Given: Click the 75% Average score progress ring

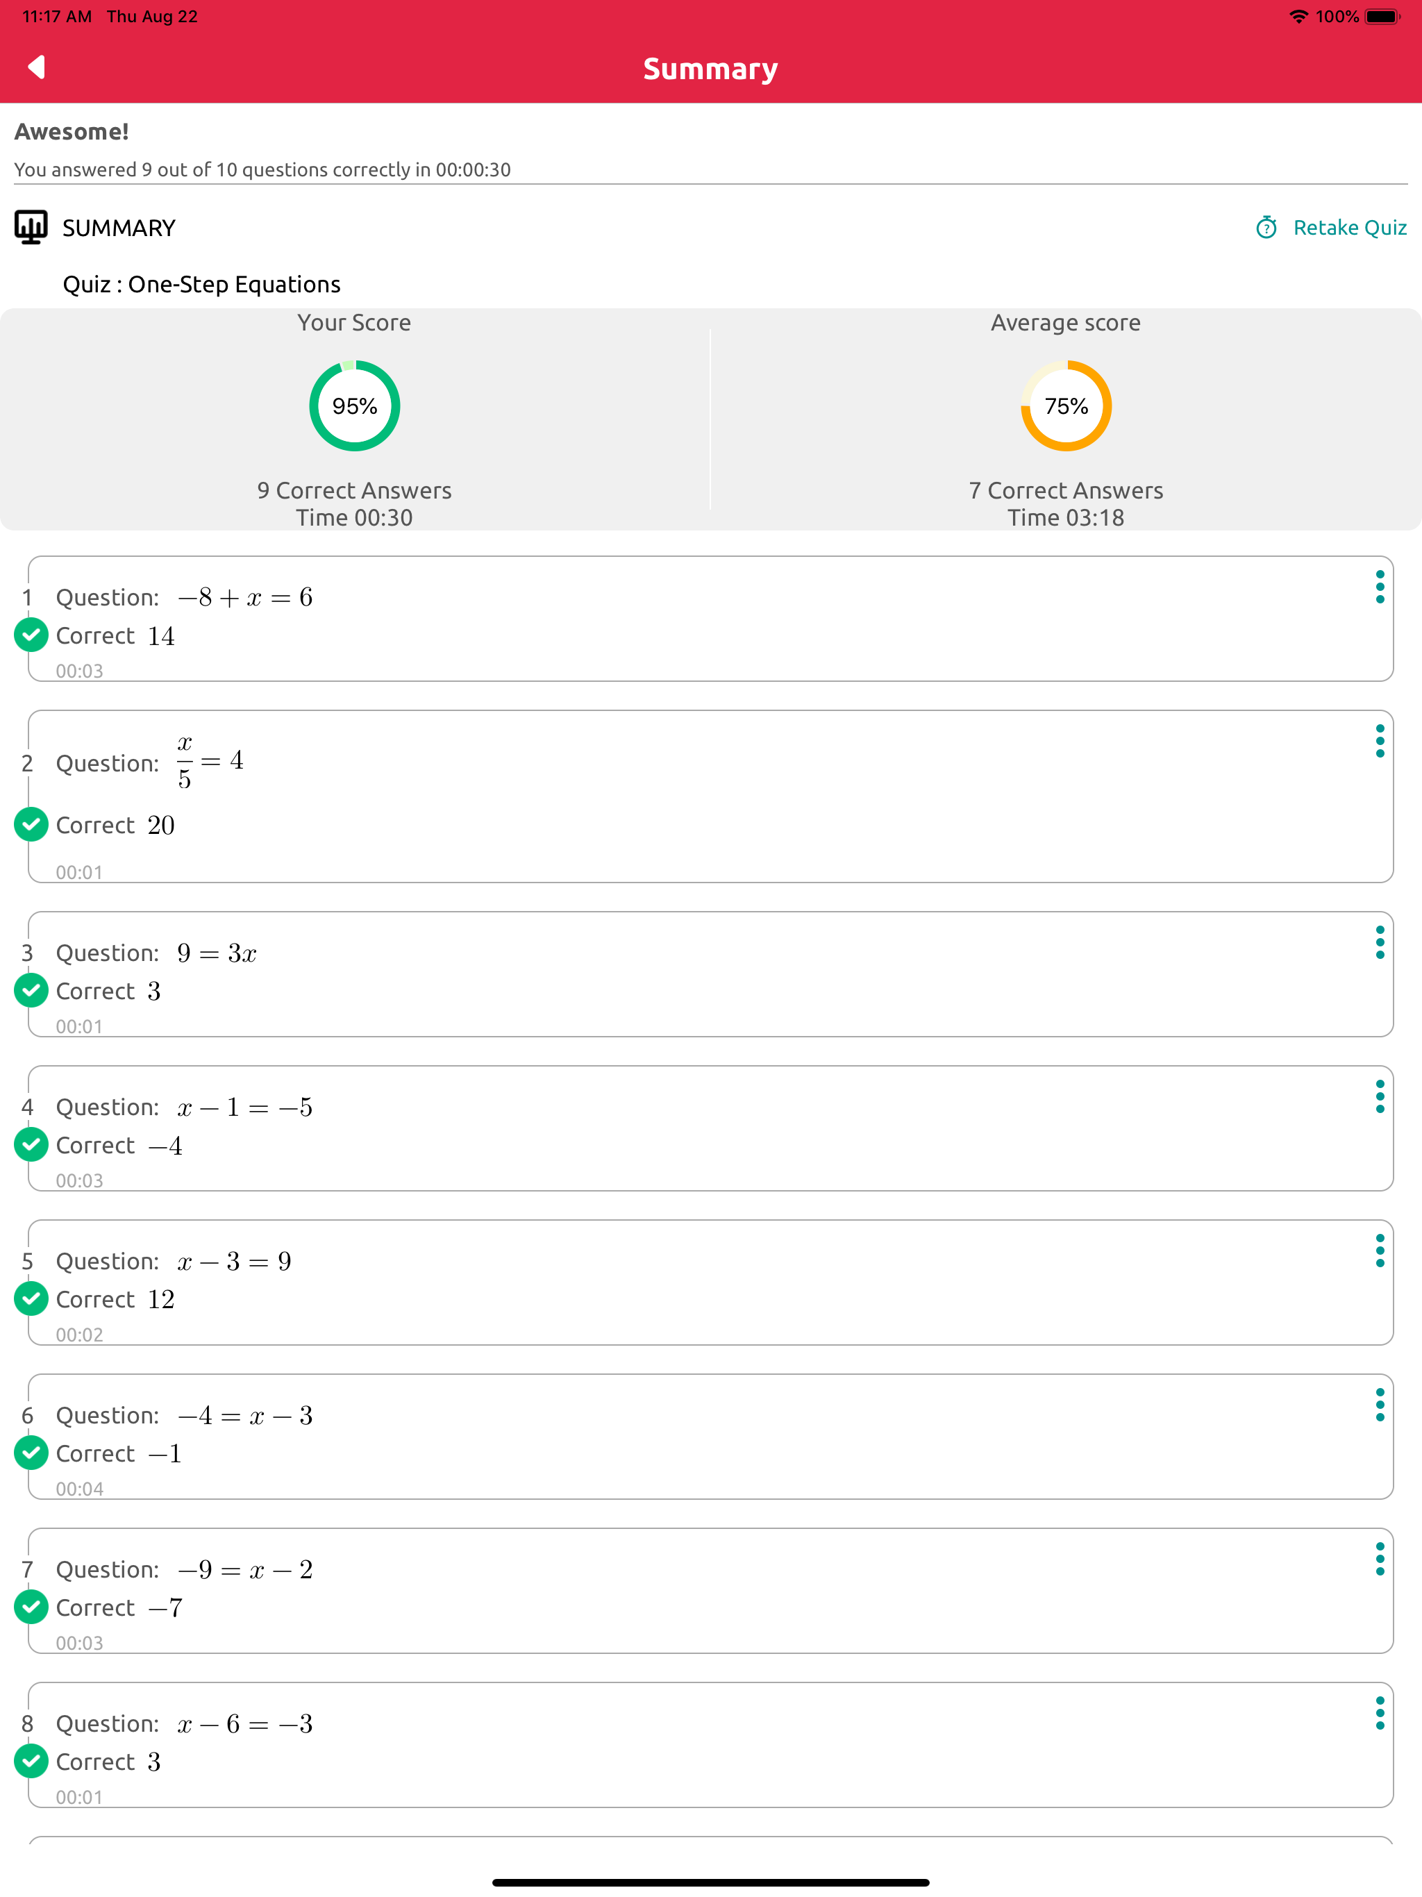Looking at the screenshot, I should pyautogui.click(x=1065, y=406).
